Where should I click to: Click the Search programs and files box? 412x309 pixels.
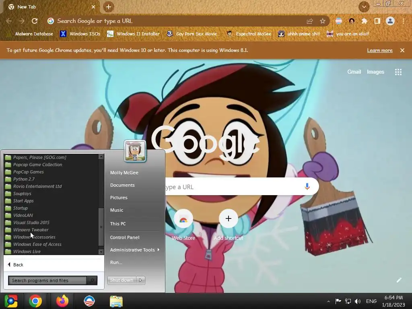pyautogui.click(x=47, y=280)
